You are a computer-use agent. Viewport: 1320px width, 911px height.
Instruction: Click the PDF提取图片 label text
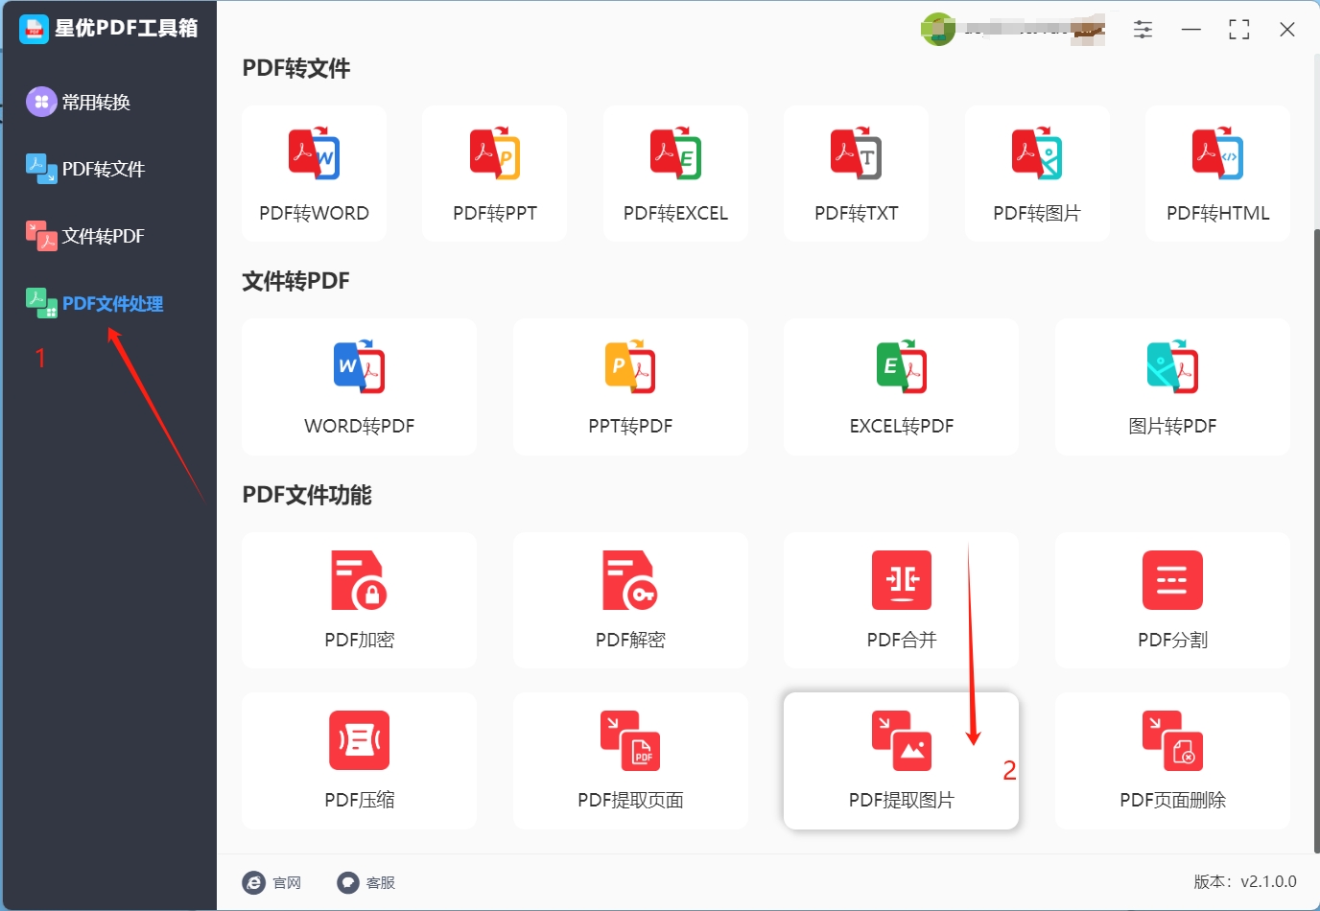[x=902, y=800]
